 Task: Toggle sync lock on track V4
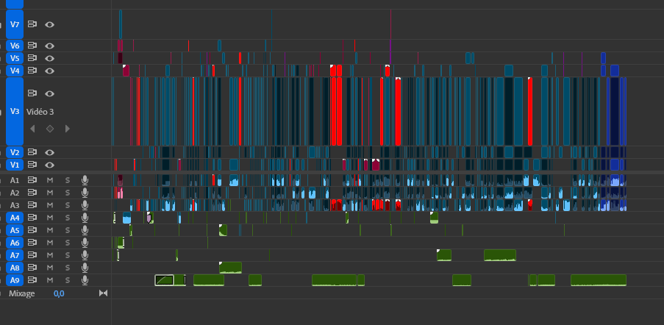[32, 71]
